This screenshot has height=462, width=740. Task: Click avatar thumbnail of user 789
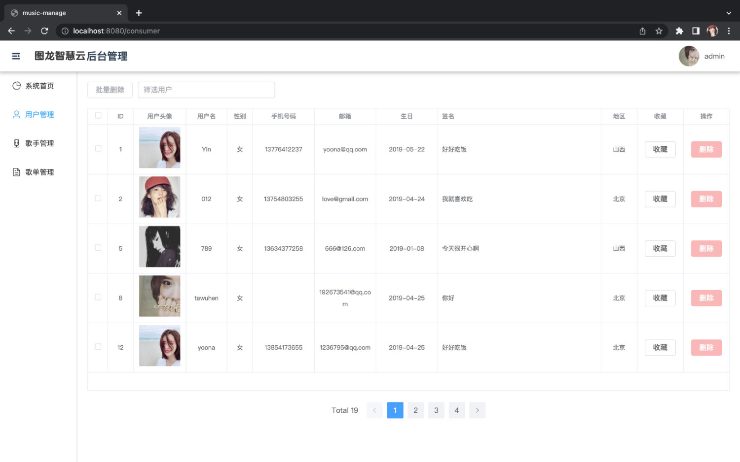click(160, 247)
